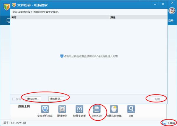Click the 工具箱 toolbox icon in the status bar

164,123
